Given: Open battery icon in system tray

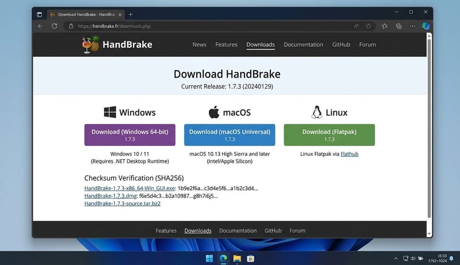Looking at the screenshot, I should 420,258.
